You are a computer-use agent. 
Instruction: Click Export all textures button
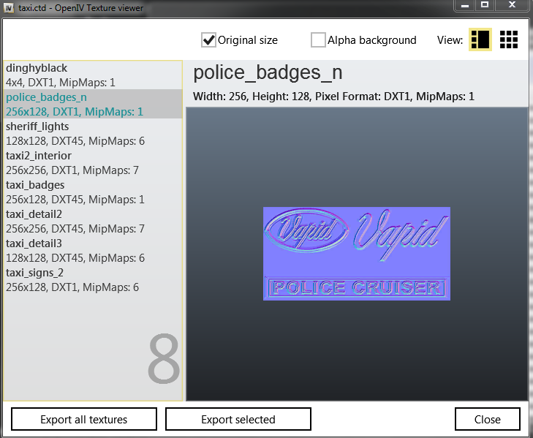(84, 419)
